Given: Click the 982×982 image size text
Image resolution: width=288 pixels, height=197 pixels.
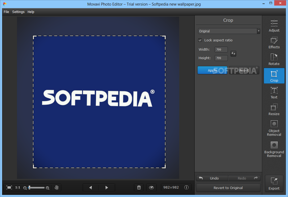Looking at the screenshot, I should click(x=171, y=187).
